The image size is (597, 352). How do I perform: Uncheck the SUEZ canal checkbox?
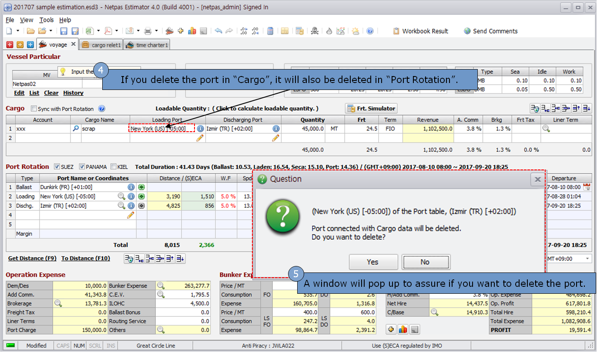point(57,166)
